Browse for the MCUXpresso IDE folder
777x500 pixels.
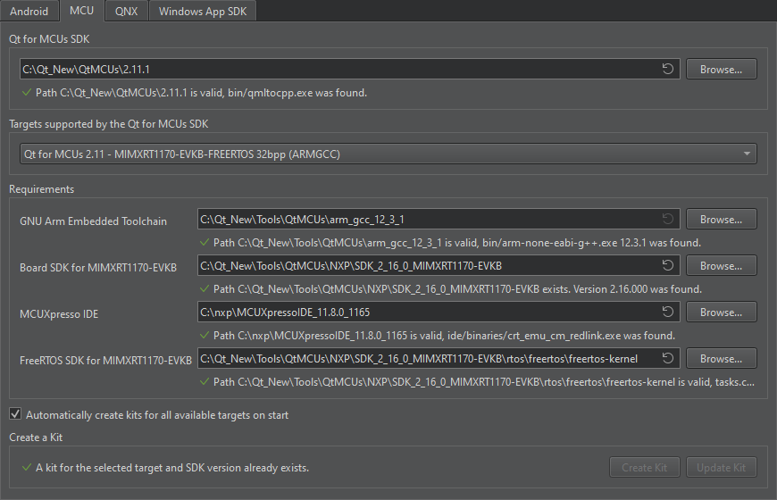[721, 312]
